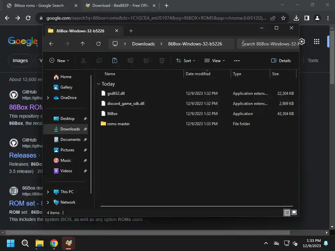The height and width of the screenshot is (251, 335).
Task: Click Chrome's horizontal scrollbar
Action: click(148, 232)
